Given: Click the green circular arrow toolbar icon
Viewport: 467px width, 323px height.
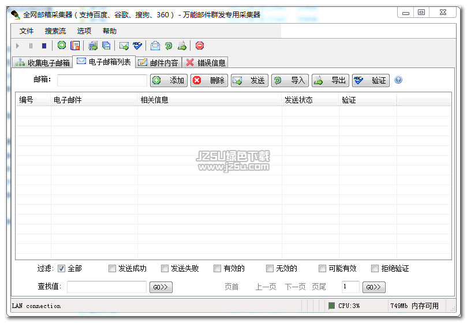Looking at the screenshot, I should click(x=169, y=46).
